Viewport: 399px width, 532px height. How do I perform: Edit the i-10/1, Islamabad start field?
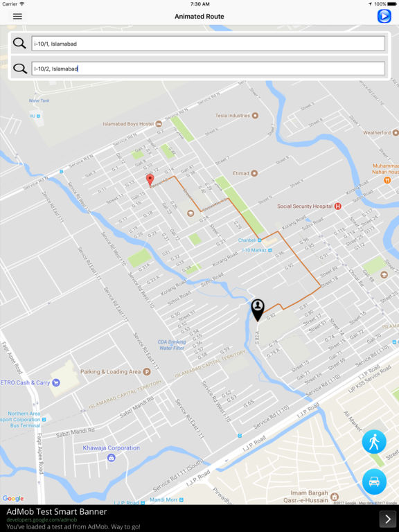pyautogui.click(x=208, y=44)
